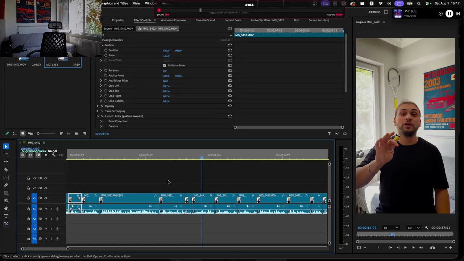Go to In point in Program monitor

[390, 248]
